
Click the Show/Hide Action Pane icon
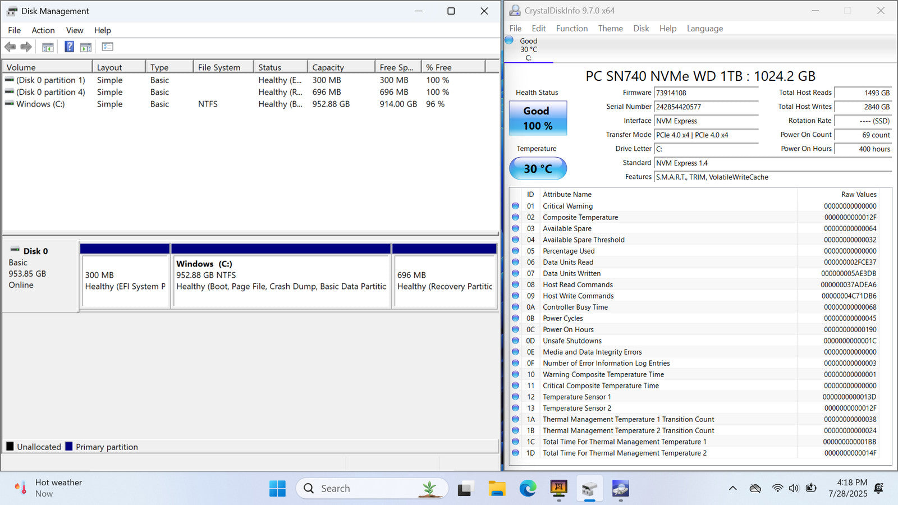tap(86, 47)
